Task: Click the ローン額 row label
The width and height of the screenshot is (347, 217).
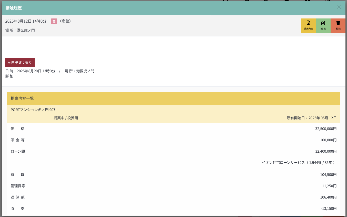Action: (18, 151)
